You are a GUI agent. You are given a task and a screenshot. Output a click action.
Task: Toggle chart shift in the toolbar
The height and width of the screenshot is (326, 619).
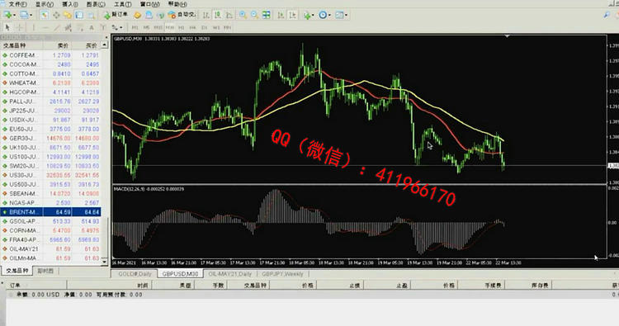tap(292, 15)
